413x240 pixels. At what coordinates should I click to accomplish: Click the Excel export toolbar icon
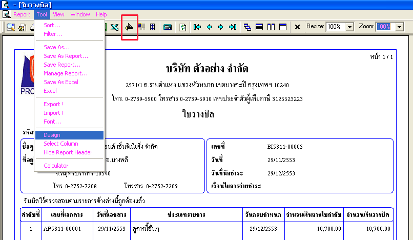coord(114,27)
